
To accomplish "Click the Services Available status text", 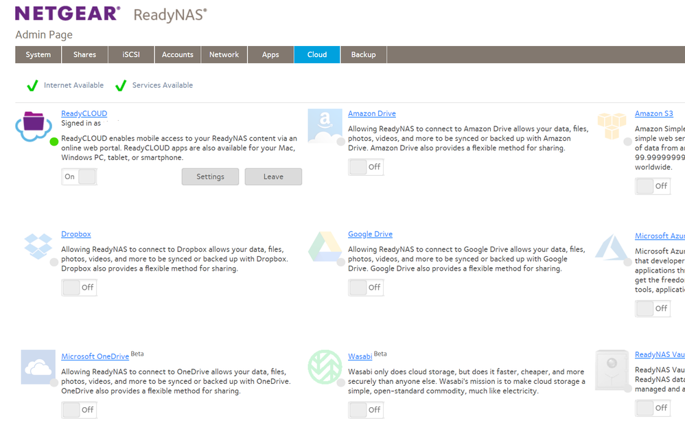I will click(x=163, y=85).
